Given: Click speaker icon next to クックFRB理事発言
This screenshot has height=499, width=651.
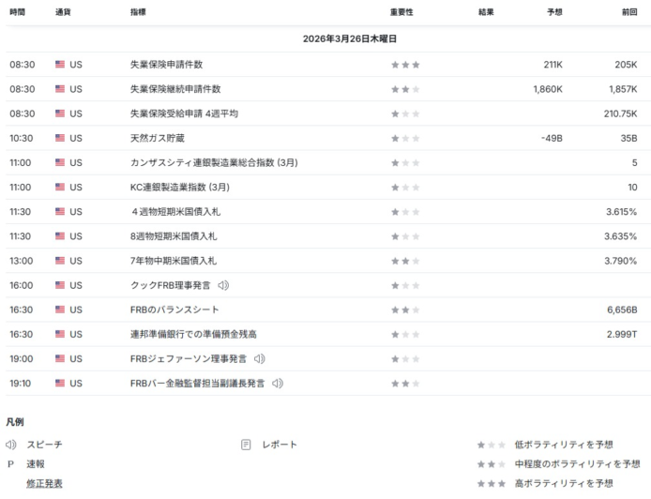Looking at the screenshot, I should [223, 285].
